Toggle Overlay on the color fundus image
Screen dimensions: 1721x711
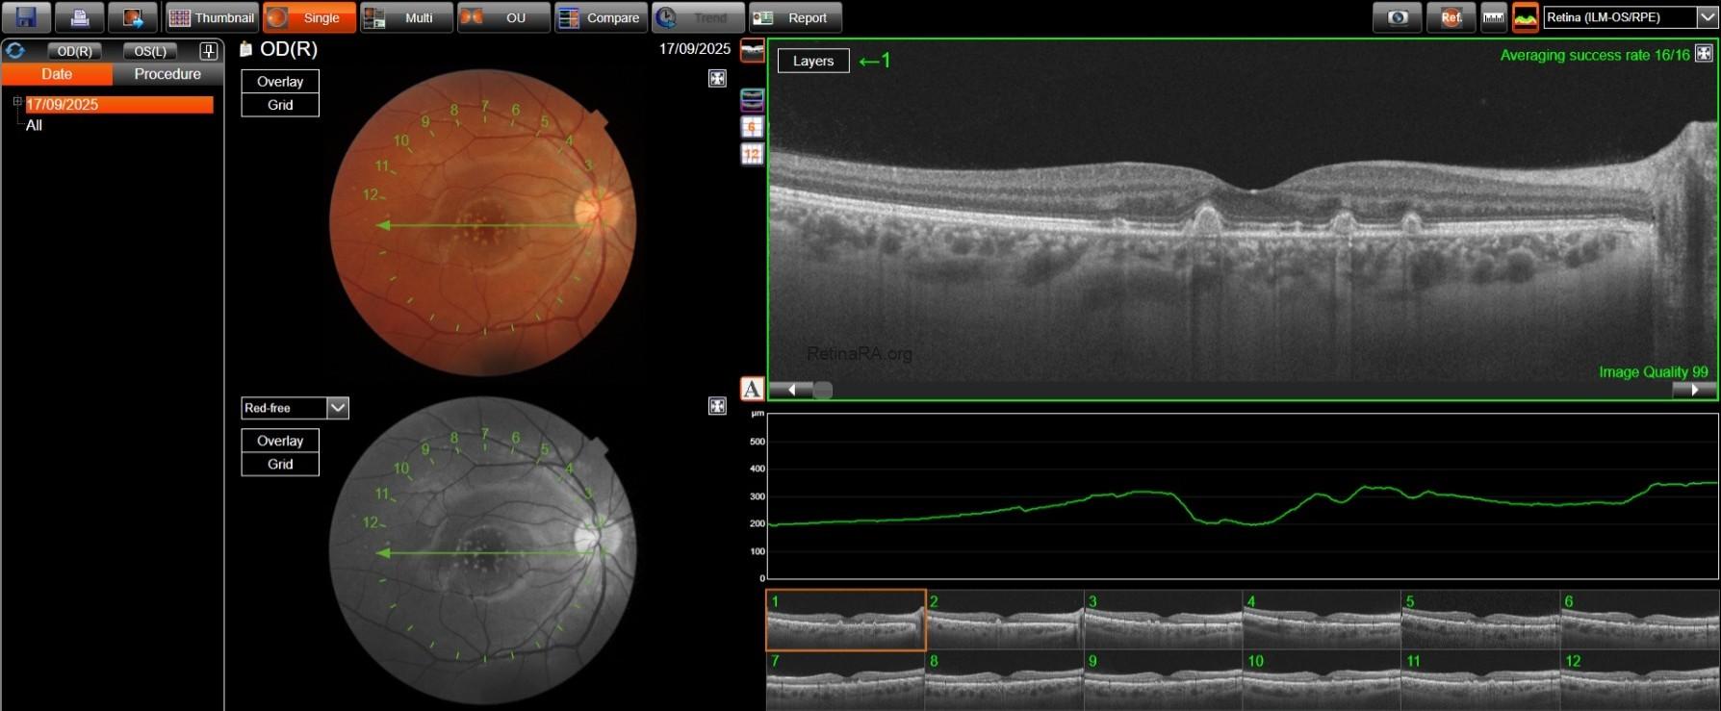tap(279, 82)
